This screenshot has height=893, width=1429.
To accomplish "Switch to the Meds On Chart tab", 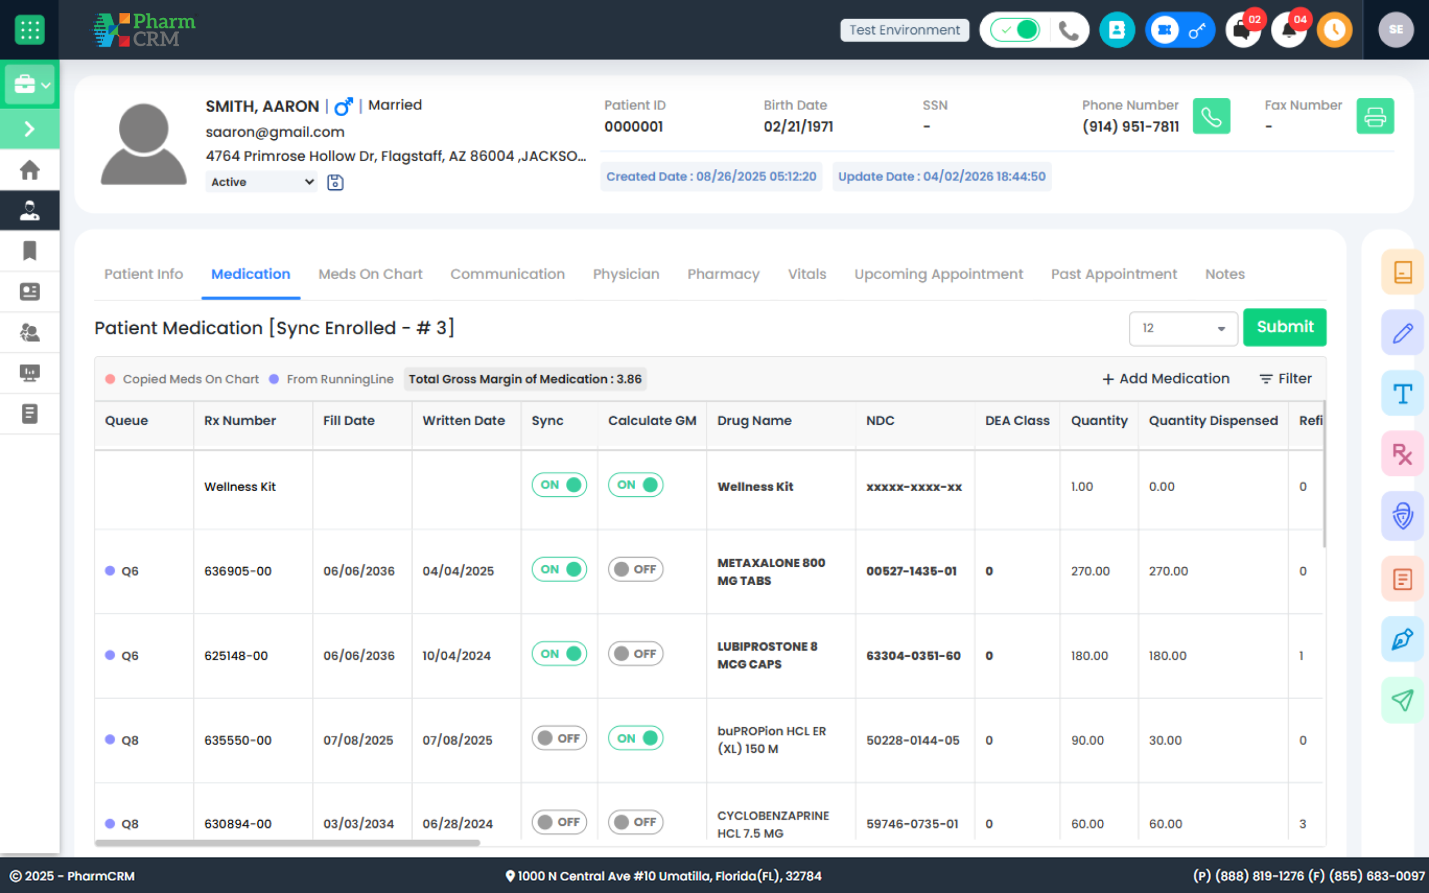I will [370, 274].
